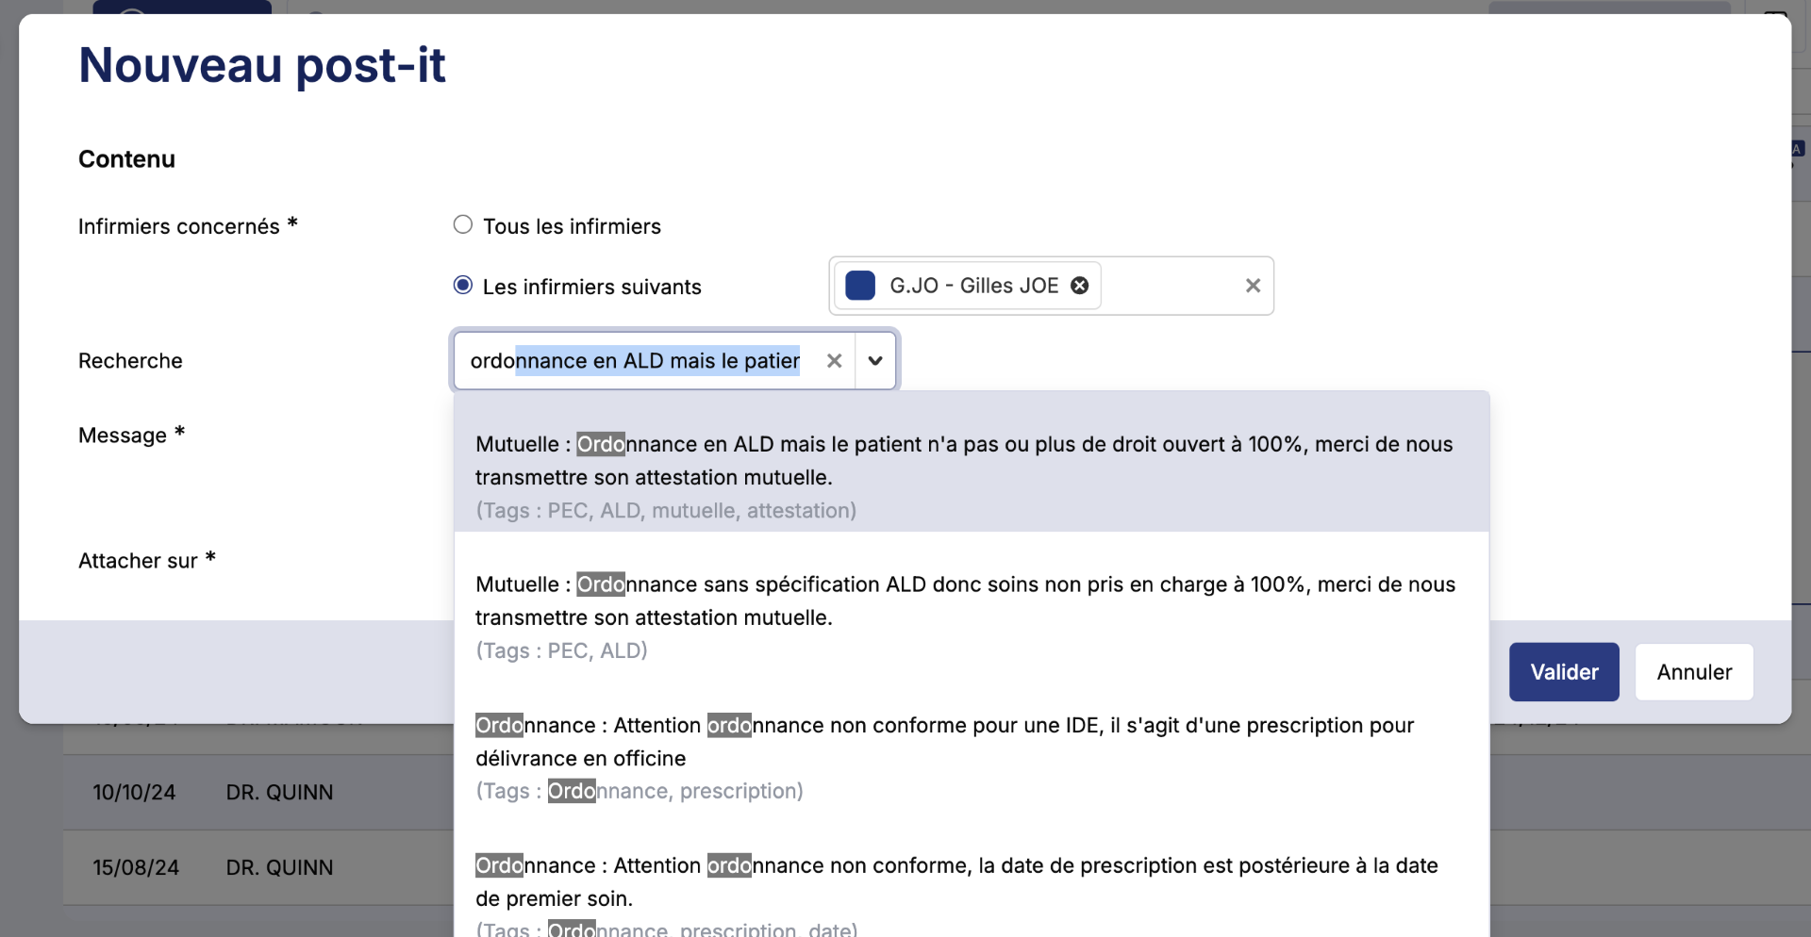1811x937 pixels.
Task: Pick the 'prescription pour délivrance en officine' suggestion
Action: 971,742
